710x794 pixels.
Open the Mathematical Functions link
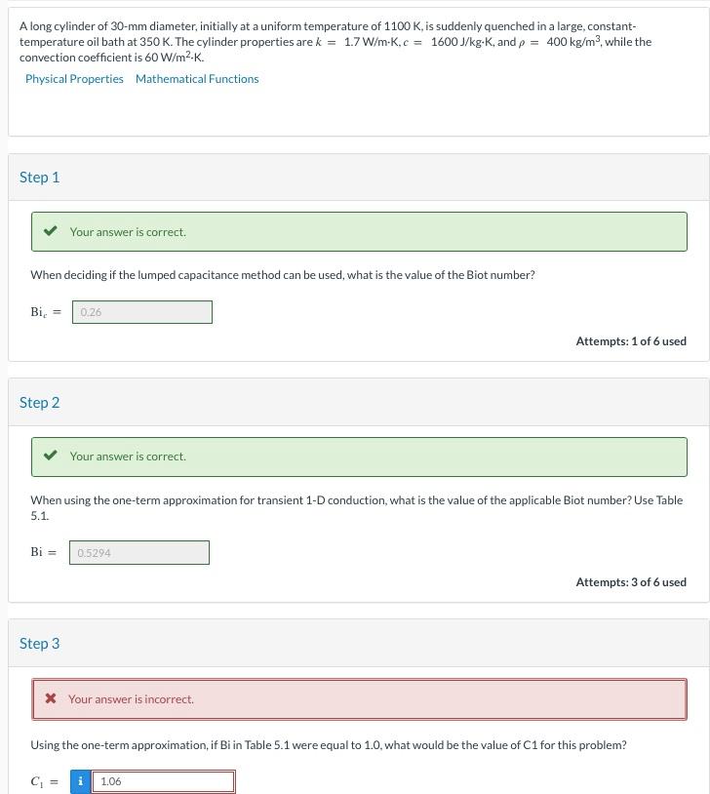tap(197, 79)
